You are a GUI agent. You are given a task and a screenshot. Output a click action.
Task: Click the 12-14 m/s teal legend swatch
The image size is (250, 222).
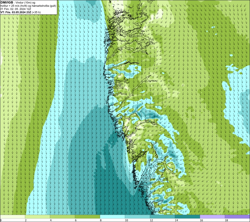point(162,216)
